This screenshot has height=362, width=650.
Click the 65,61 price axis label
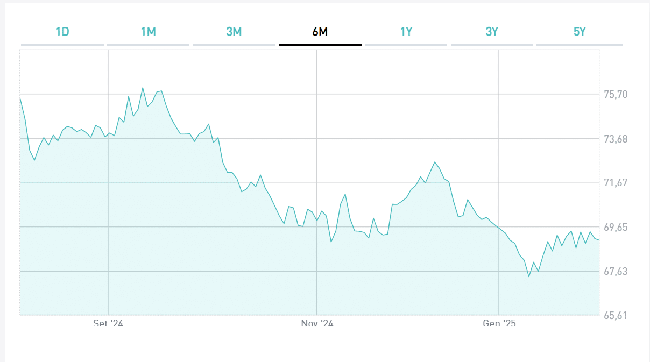point(616,316)
